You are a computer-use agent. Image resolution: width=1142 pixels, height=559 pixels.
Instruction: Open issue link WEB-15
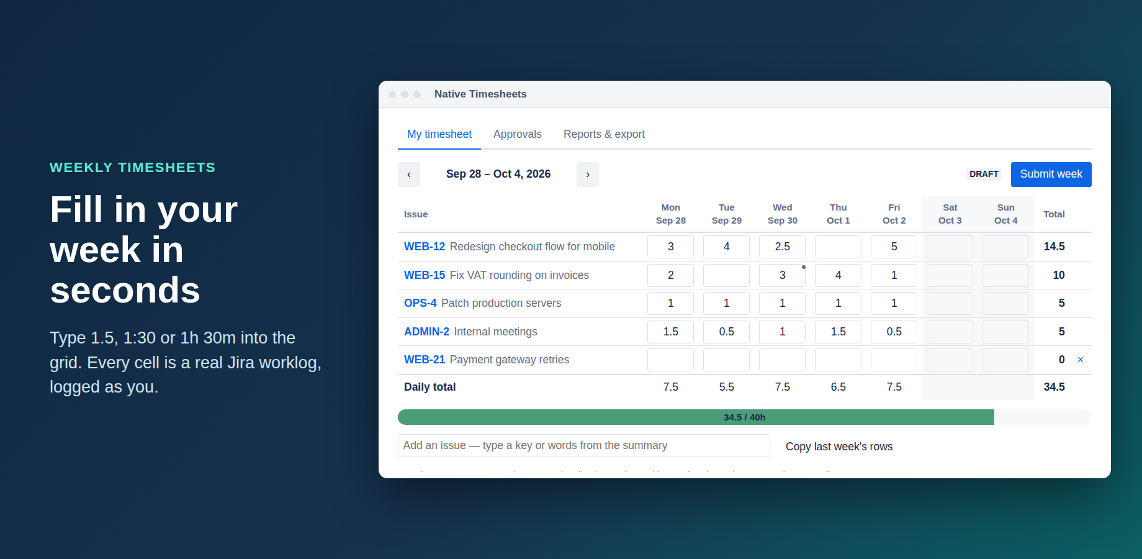[x=425, y=275]
